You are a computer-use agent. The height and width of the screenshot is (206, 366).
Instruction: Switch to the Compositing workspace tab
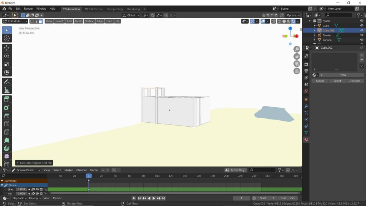tap(115, 9)
